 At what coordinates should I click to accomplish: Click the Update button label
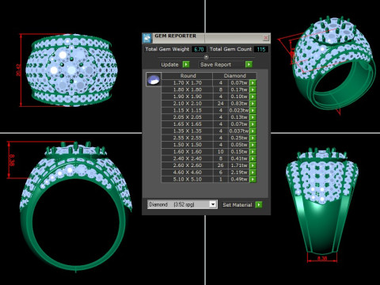tap(169, 65)
